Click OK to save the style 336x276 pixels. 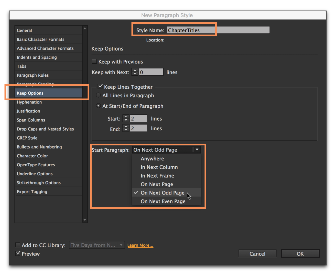(300, 254)
